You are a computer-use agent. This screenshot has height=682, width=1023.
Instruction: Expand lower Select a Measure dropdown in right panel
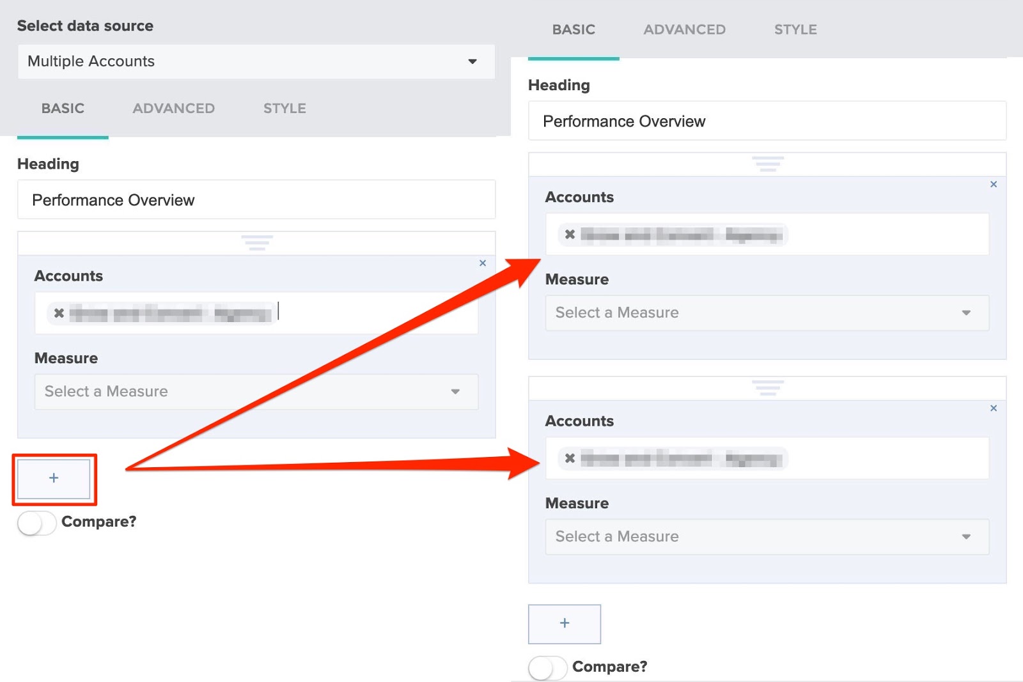767,537
